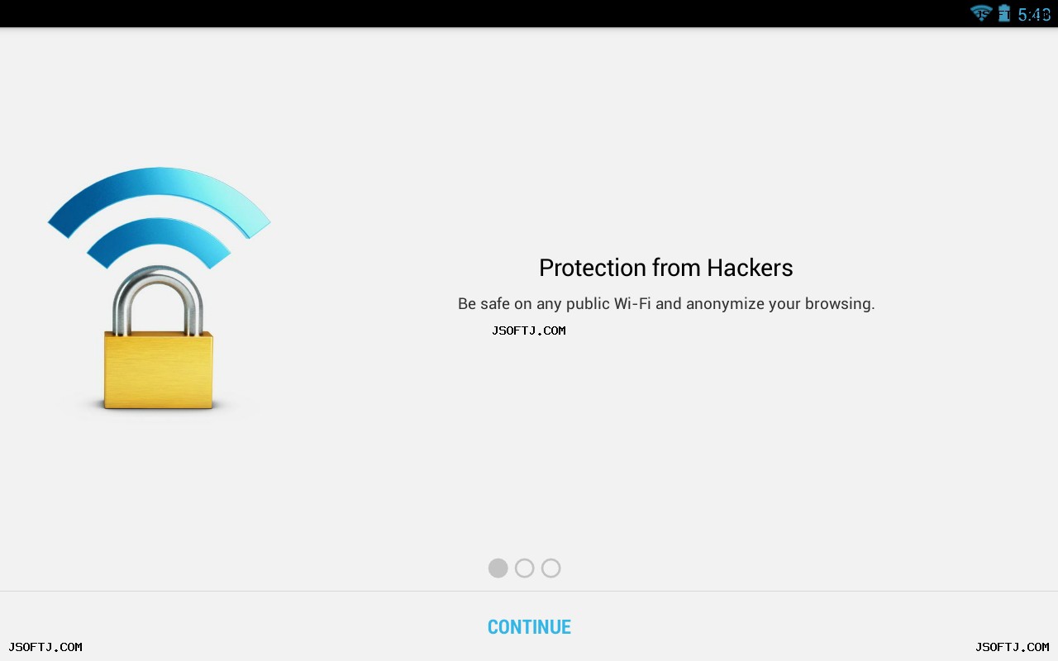Click the 5:48 clock in status bar
Image resolution: width=1058 pixels, height=661 pixels.
pyautogui.click(x=1034, y=14)
